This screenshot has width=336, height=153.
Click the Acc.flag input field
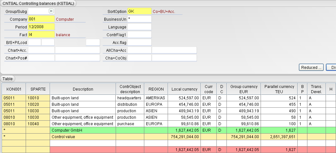click(x=139, y=42)
